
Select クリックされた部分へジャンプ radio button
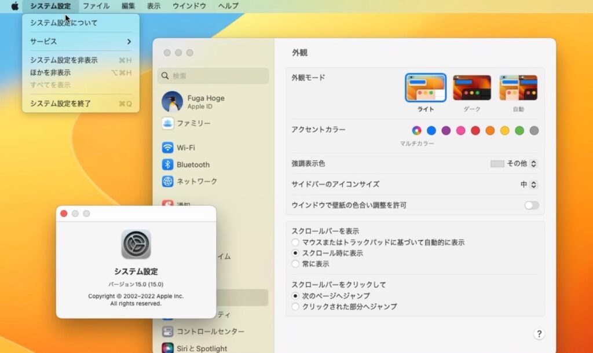coord(296,307)
